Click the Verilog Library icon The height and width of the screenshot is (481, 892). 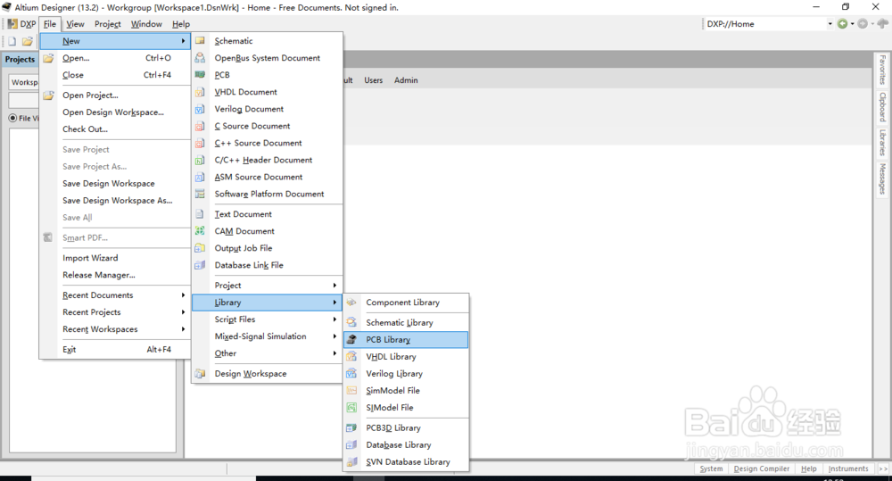click(351, 373)
